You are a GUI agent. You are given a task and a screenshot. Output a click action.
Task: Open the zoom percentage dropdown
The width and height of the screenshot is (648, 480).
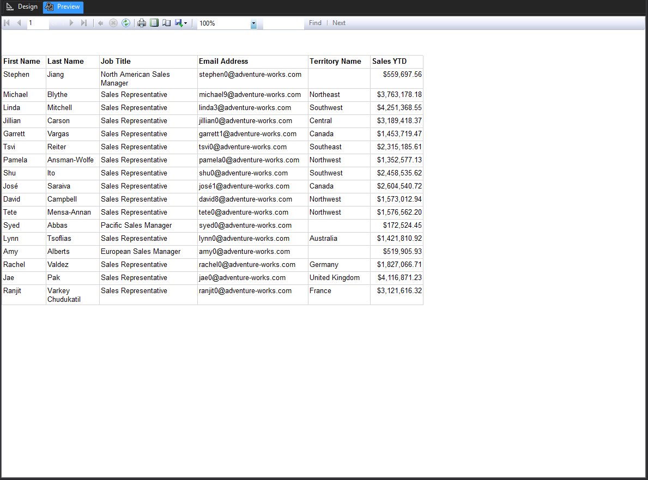[x=253, y=24]
